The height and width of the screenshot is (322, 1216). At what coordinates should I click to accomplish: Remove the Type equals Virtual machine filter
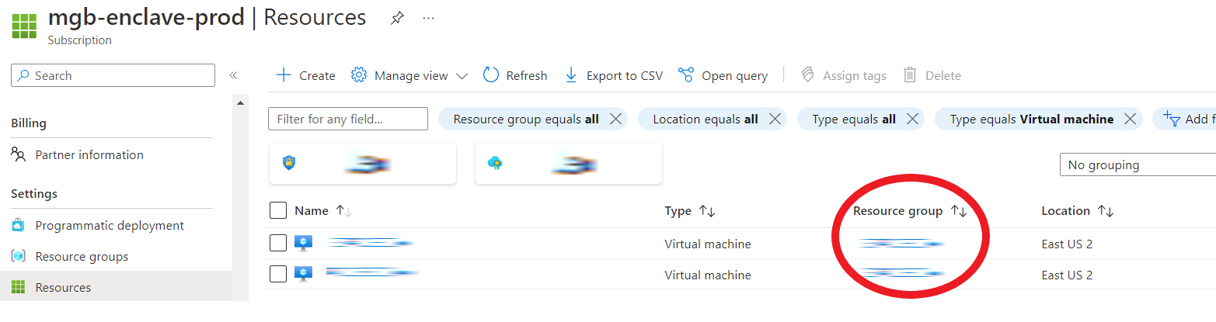tap(1131, 119)
